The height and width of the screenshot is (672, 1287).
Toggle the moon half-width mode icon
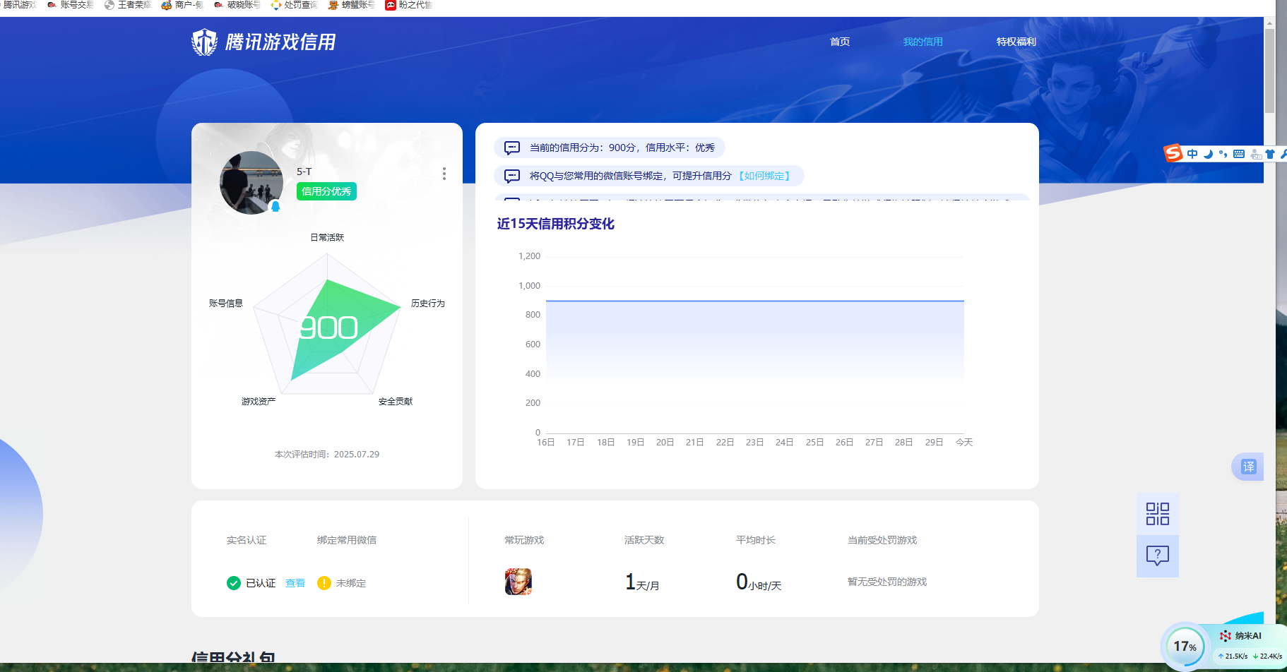click(x=1208, y=154)
